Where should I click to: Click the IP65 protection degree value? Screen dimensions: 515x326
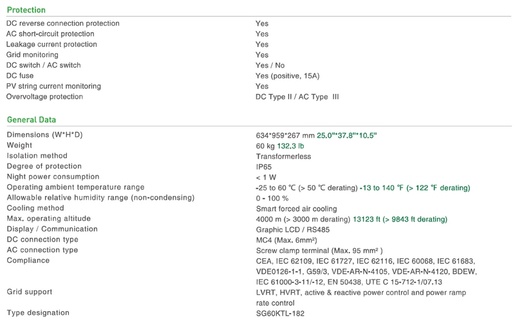click(264, 166)
